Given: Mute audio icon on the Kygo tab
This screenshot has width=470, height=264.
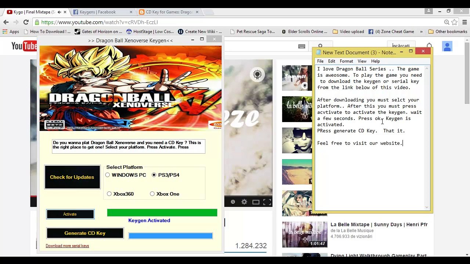Looking at the screenshot, I should (59, 12).
